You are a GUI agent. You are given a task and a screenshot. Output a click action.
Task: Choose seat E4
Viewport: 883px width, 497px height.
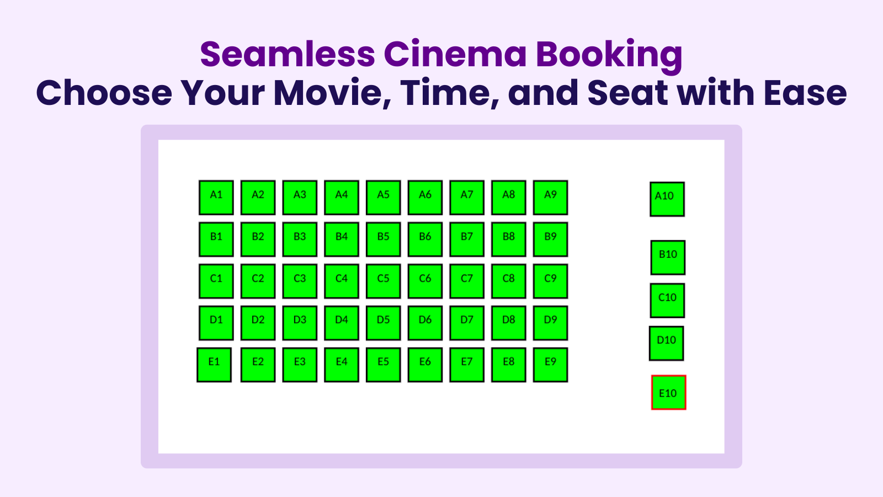(x=341, y=364)
